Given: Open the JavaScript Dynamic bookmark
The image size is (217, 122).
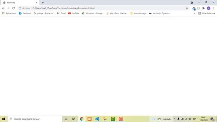Looking at the screenshot, I should tap(160, 13).
